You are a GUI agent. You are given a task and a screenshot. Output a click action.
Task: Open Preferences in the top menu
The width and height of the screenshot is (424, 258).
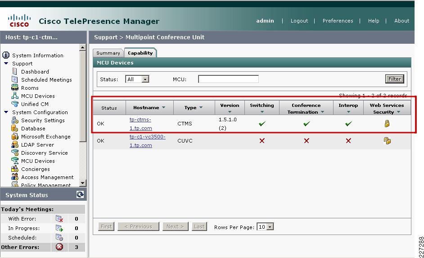(x=338, y=21)
